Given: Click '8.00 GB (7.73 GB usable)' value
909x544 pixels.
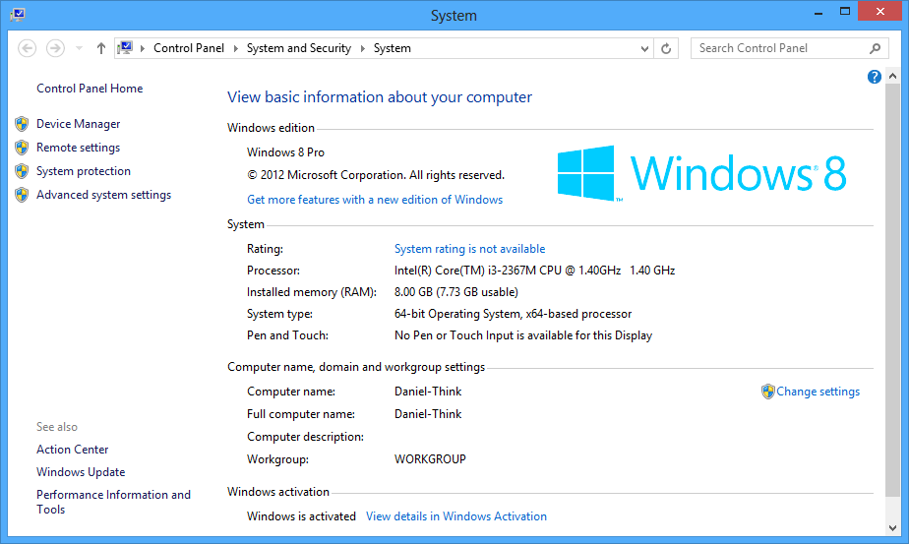Looking at the screenshot, I should pos(456,292).
